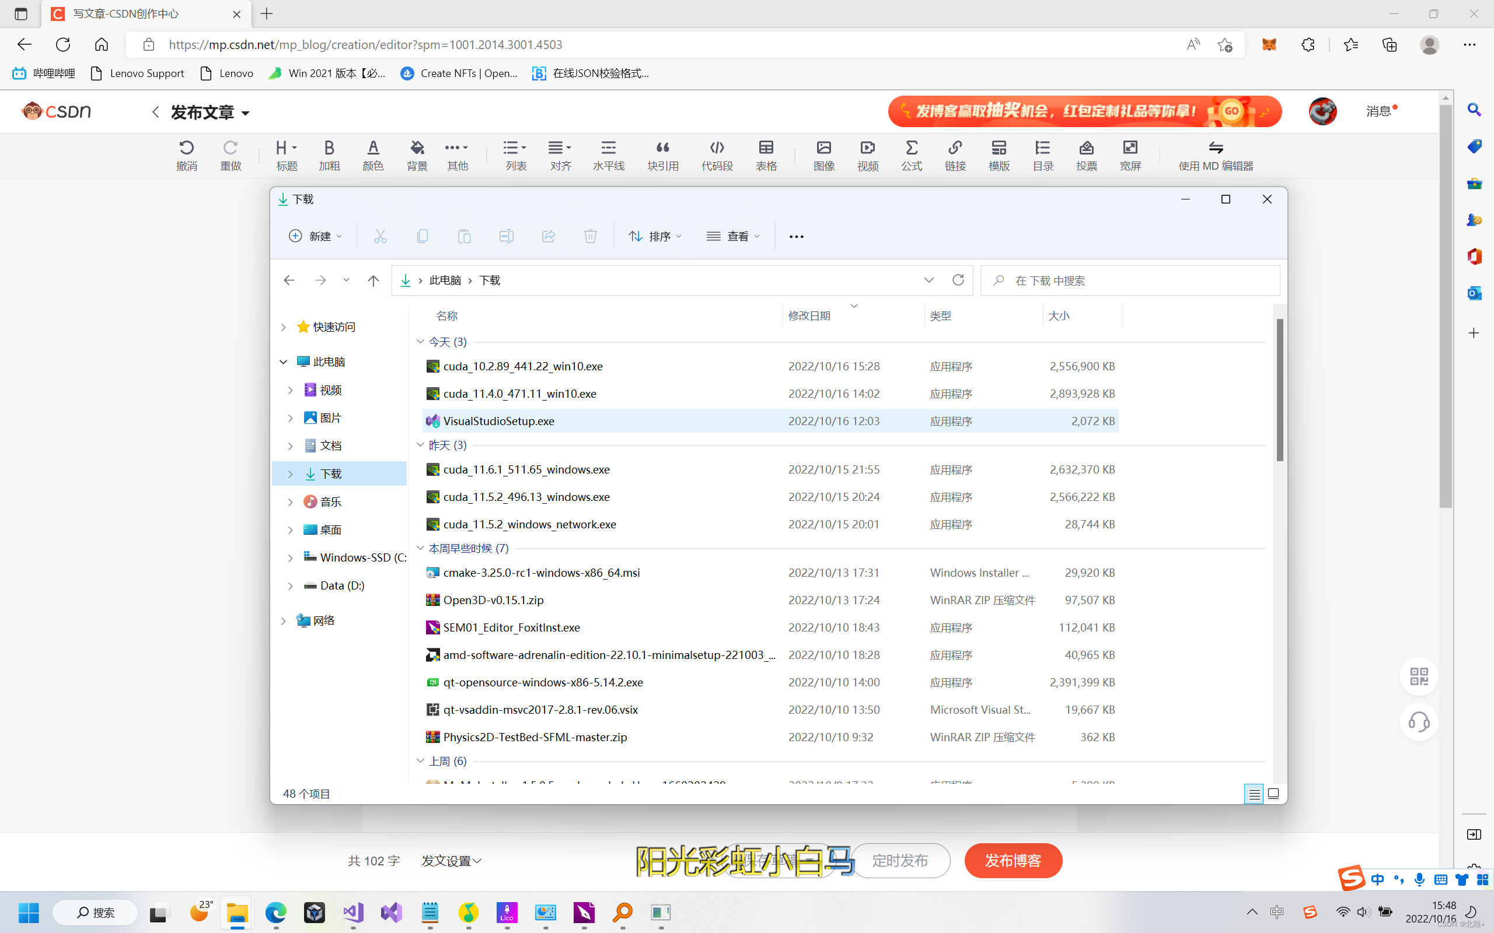Screen dimensions: 1494x933
Task: Click the 发布博客 publish button
Action: coord(1013,860)
